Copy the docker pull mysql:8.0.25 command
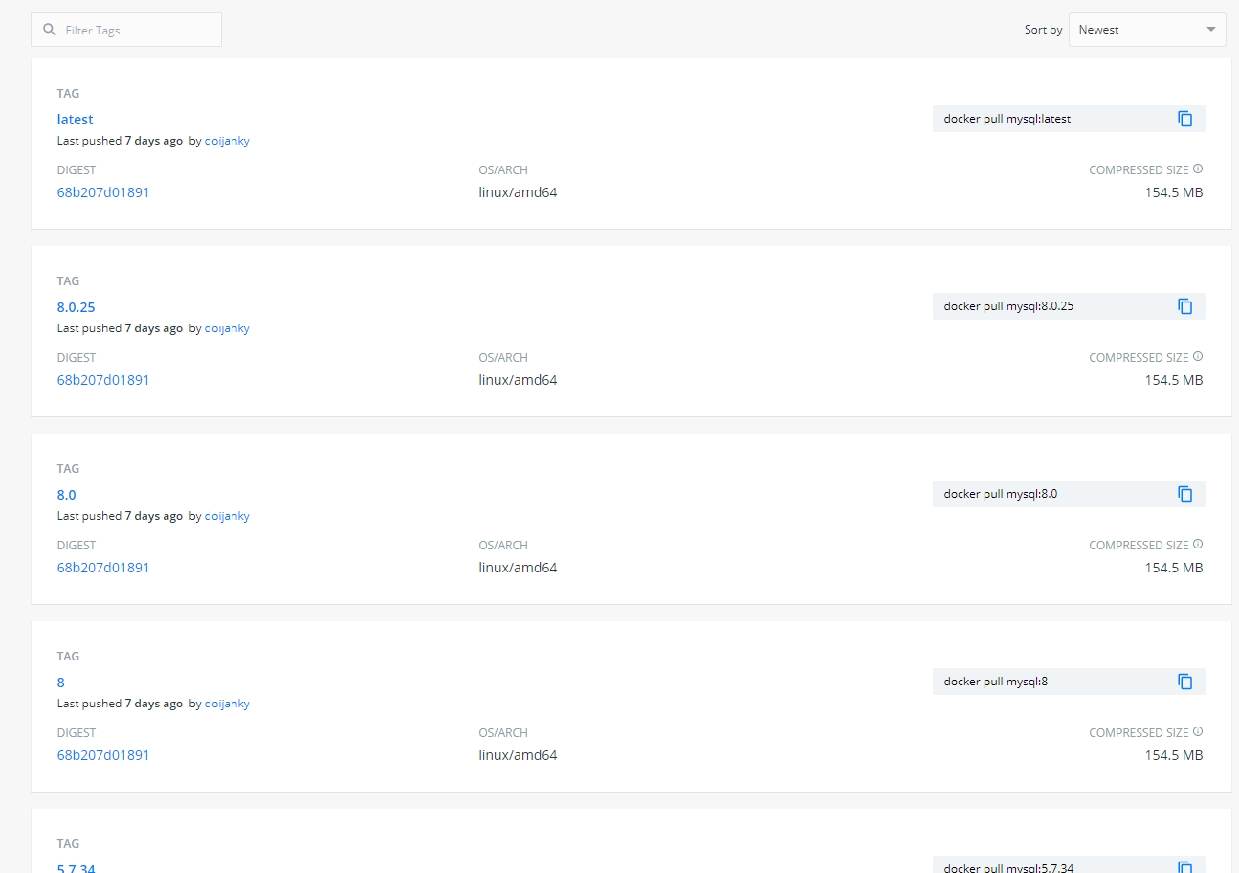The height and width of the screenshot is (873, 1239). click(1184, 306)
